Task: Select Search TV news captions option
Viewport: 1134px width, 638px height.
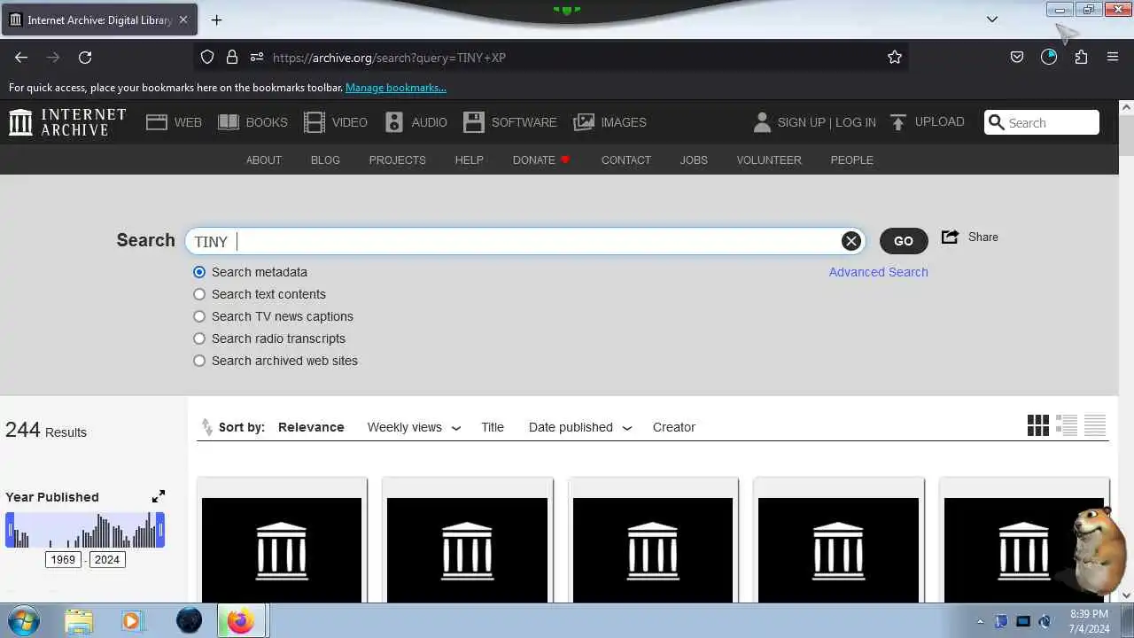Action: [199, 316]
